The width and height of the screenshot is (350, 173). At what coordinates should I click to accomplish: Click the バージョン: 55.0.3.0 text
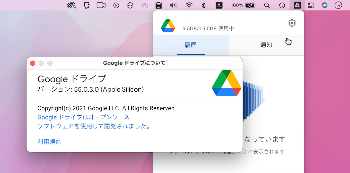pyautogui.click(x=91, y=89)
